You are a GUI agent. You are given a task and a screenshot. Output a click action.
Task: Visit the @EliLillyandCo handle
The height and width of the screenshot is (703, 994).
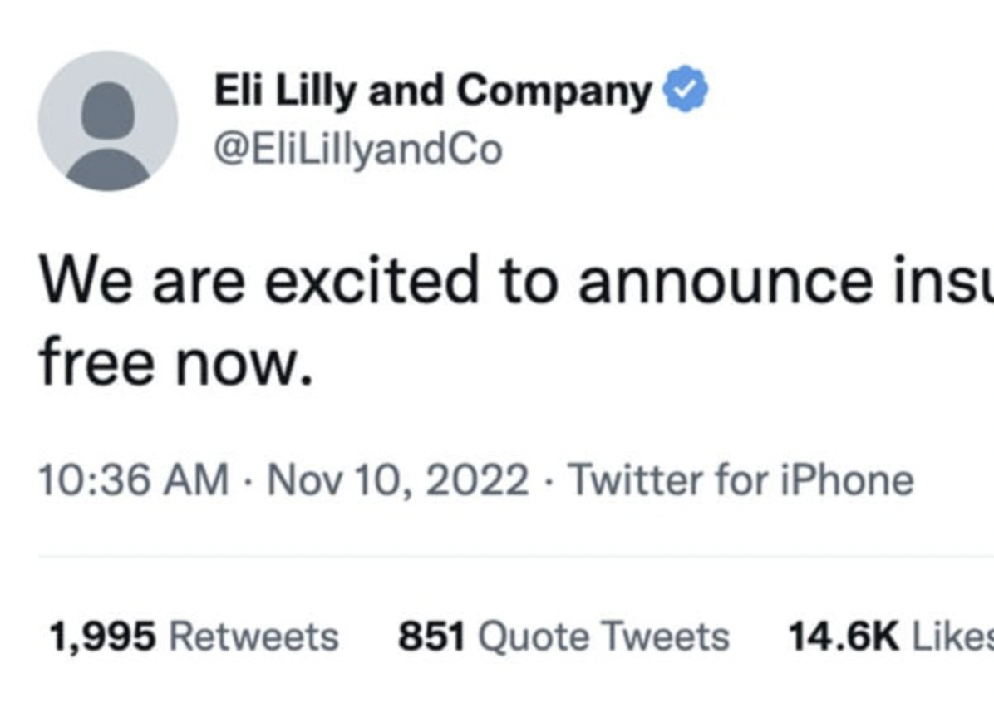(x=358, y=150)
